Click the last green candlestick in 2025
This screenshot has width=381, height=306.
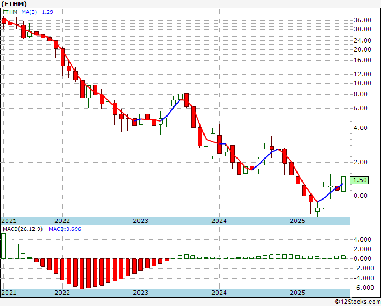point(343,184)
